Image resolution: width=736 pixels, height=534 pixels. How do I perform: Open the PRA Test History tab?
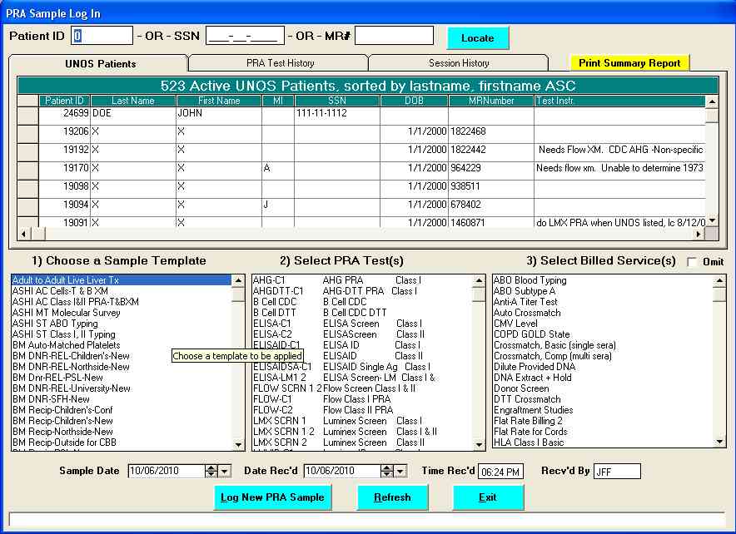pyautogui.click(x=280, y=63)
